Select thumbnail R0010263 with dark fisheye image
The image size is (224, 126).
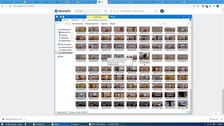click(144, 58)
